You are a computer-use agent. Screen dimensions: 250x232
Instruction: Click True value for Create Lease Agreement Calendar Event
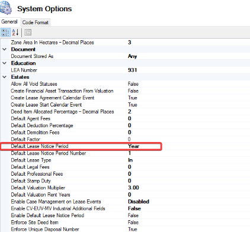(133, 98)
